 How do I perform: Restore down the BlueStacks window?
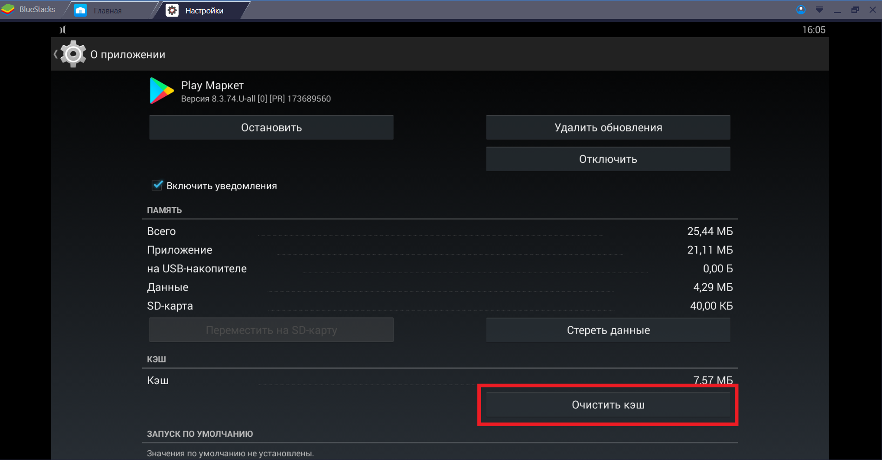pos(855,10)
